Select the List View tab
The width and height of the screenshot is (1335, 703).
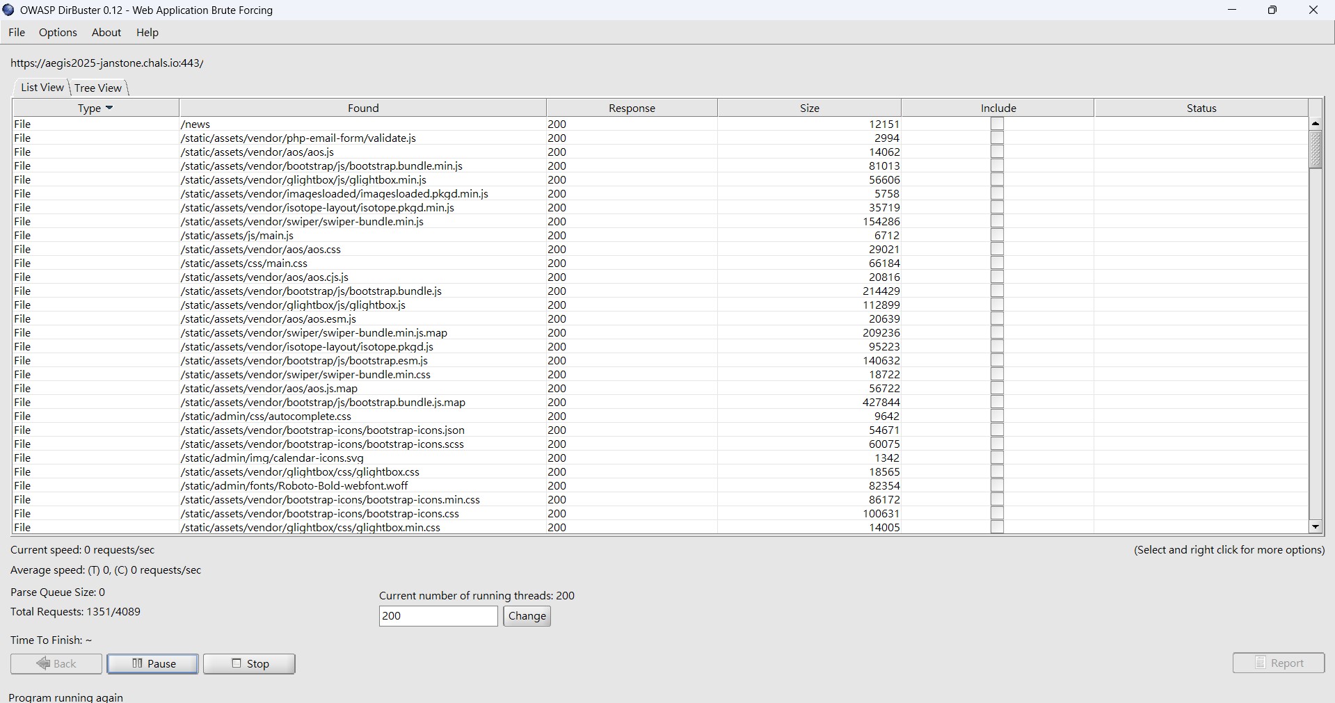click(x=42, y=87)
